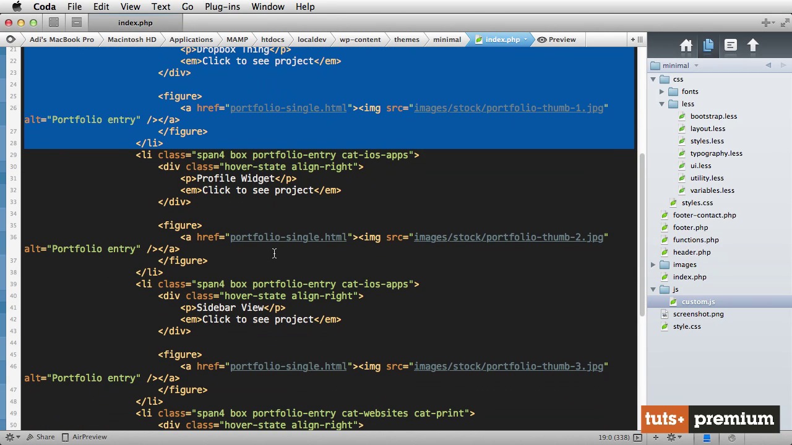792x445 pixels.
Task: Select custom.js in file tree
Action: (x=698, y=302)
